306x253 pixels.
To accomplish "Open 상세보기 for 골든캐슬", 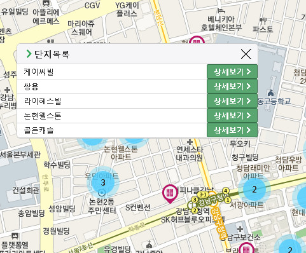I will tap(232, 130).
